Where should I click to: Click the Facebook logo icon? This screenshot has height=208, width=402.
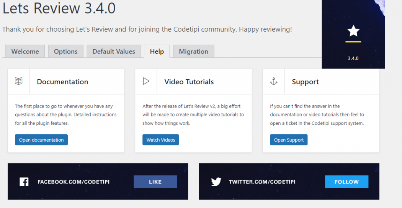click(x=24, y=182)
